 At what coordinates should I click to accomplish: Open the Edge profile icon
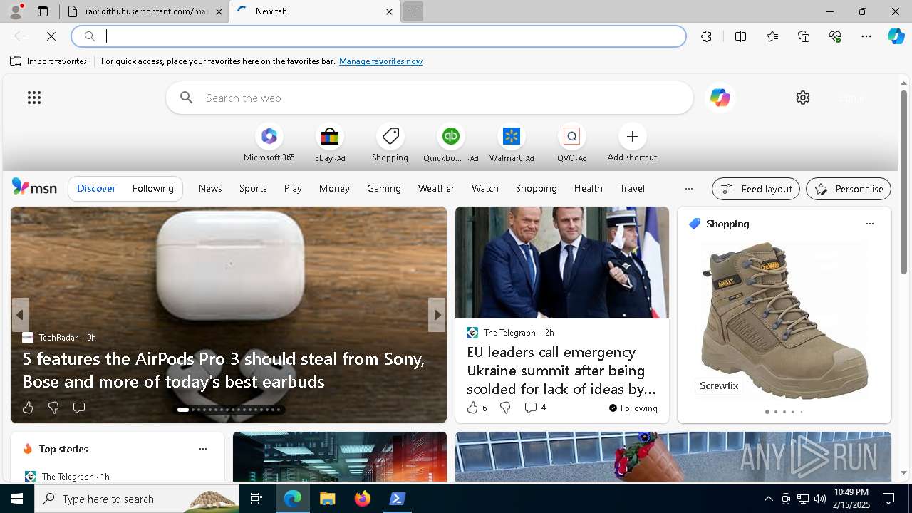15,11
